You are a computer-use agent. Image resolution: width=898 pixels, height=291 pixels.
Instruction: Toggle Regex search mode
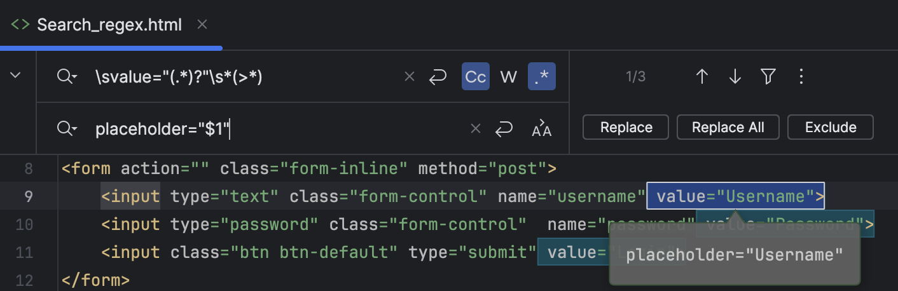tap(542, 77)
